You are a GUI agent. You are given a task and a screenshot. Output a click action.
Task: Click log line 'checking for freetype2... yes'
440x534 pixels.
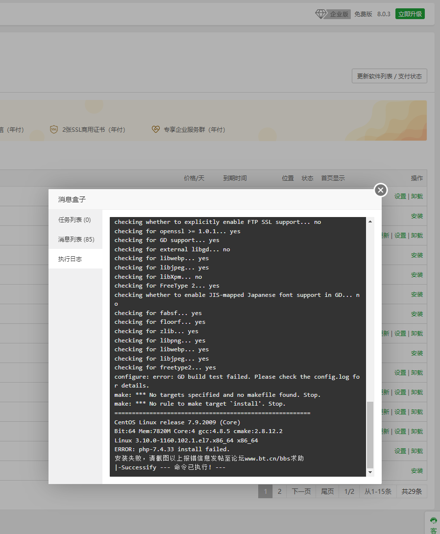click(165, 367)
